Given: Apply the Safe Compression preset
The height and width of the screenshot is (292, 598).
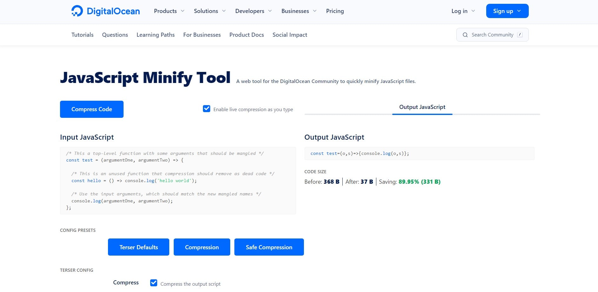Looking at the screenshot, I should pyautogui.click(x=269, y=247).
